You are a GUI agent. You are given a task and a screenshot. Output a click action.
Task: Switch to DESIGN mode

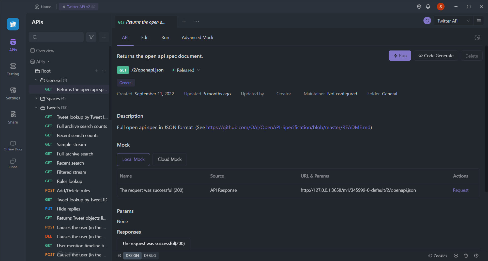(132, 255)
